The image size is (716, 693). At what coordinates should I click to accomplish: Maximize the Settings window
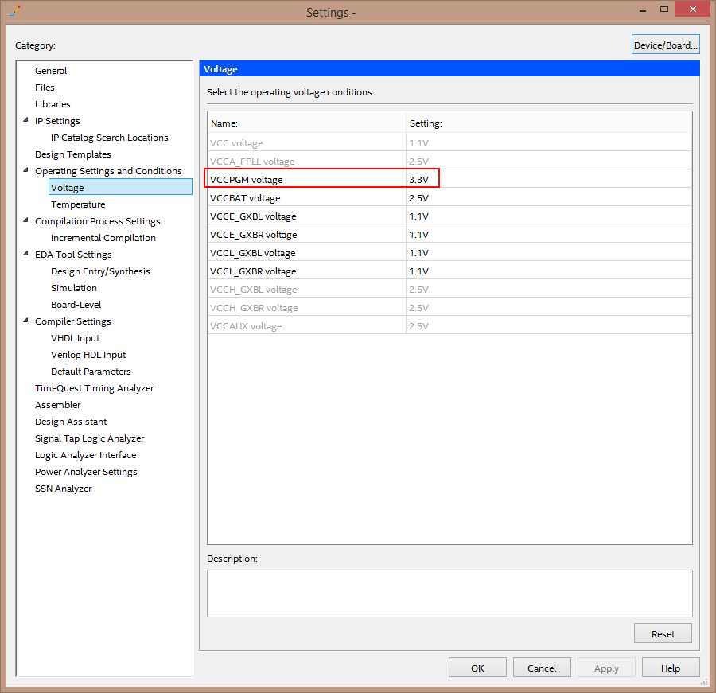tap(664, 9)
